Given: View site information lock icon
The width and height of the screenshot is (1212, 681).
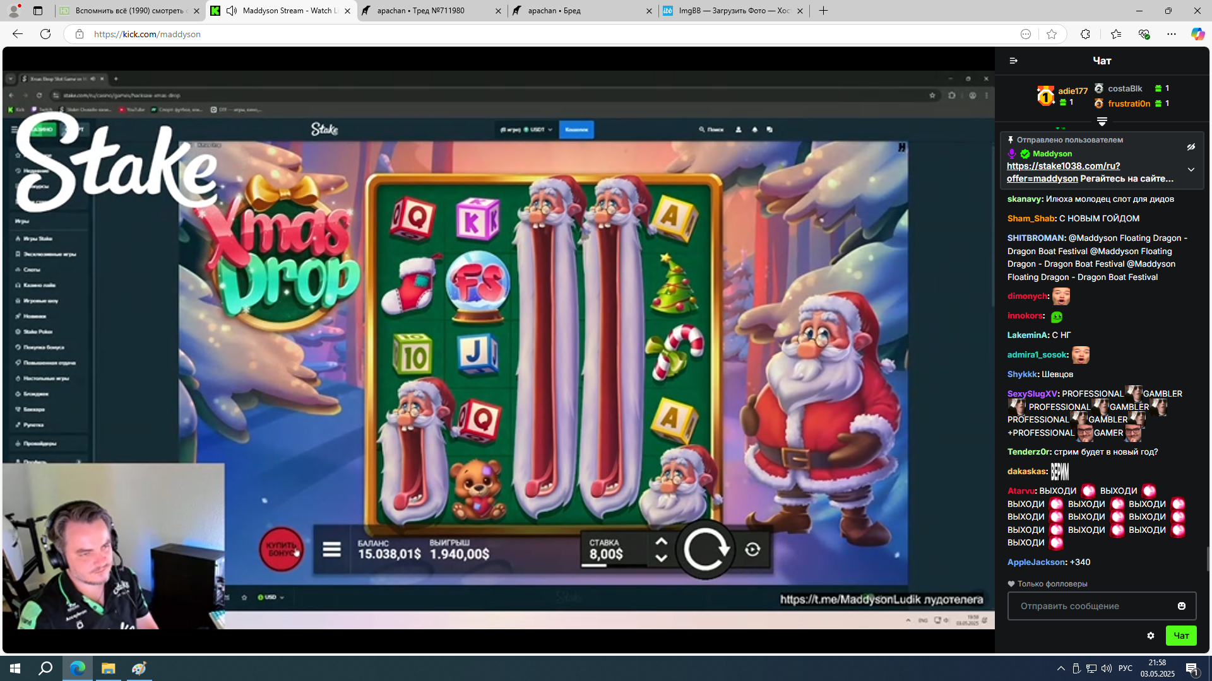Looking at the screenshot, I should (80, 34).
